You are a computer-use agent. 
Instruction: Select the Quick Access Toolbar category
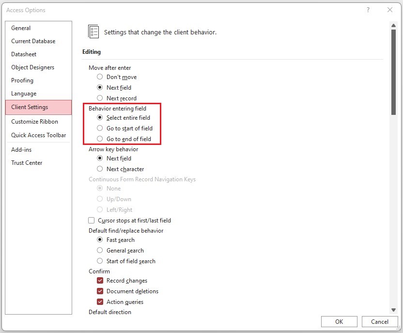click(x=38, y=135)
